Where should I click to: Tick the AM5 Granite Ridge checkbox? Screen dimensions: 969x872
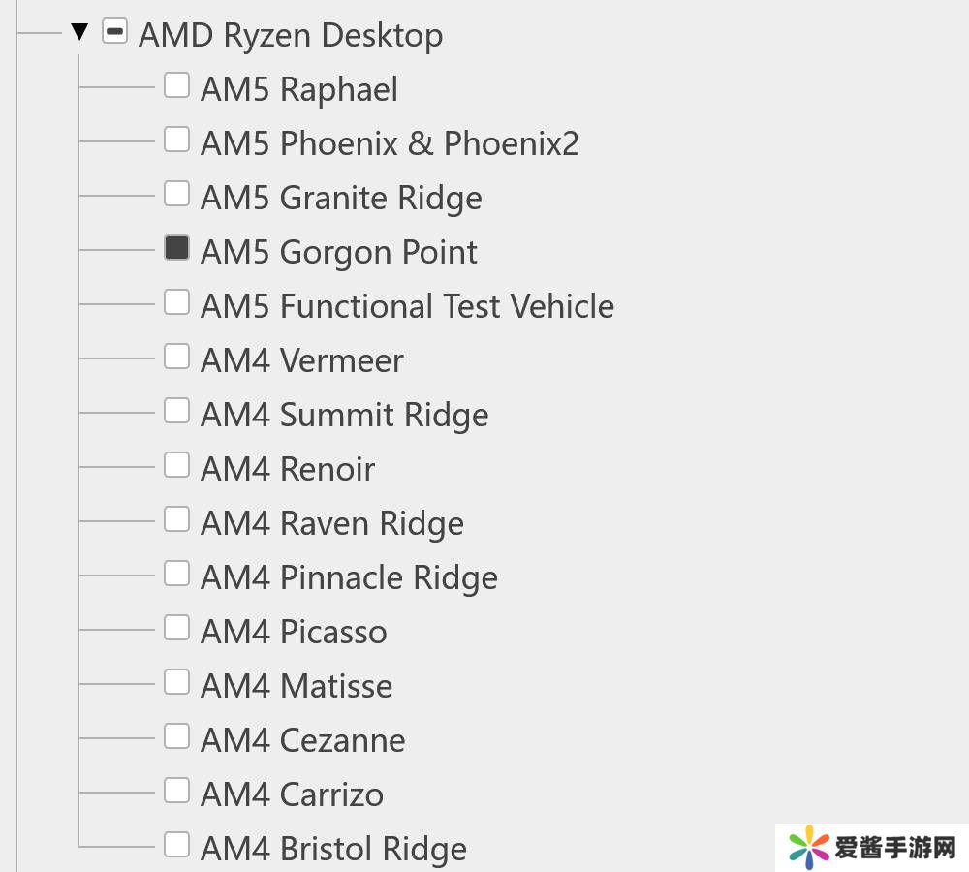point(176,195)
